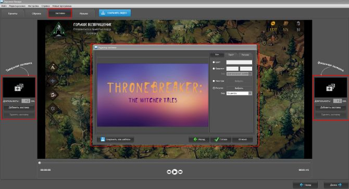Image resolution: width=349 pixels, height=189 pixels.
Task: Click Отмена button in intro editor
Action: [242, 140]
